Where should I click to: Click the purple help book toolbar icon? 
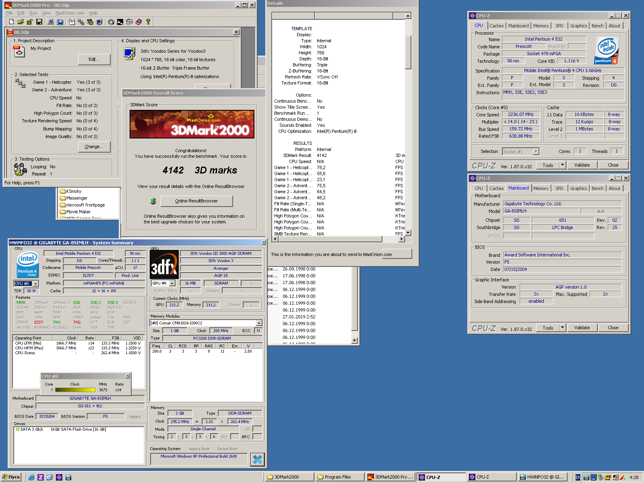[138, 22]
